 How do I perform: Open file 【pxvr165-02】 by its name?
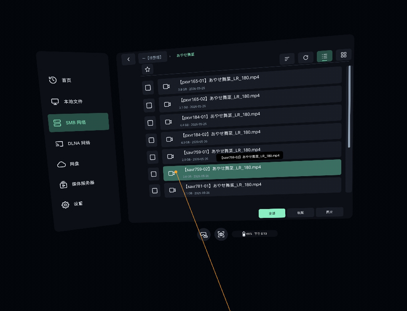220,98
